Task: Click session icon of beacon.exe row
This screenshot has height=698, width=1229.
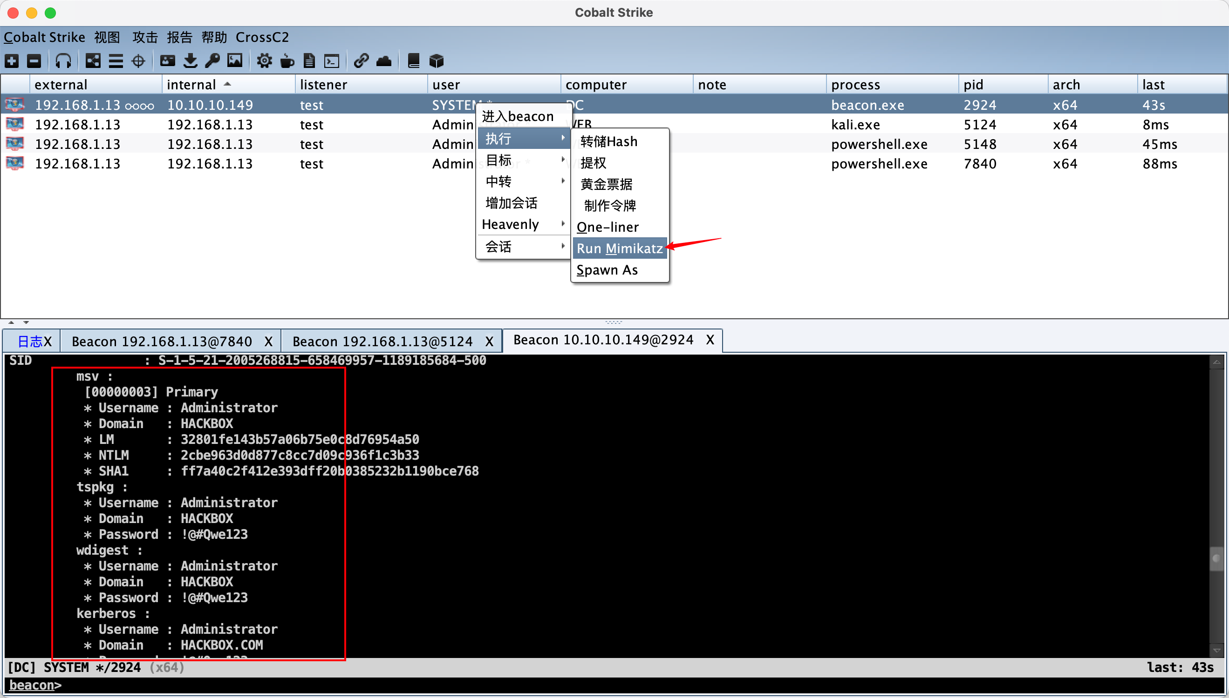Action: point(15,105)
